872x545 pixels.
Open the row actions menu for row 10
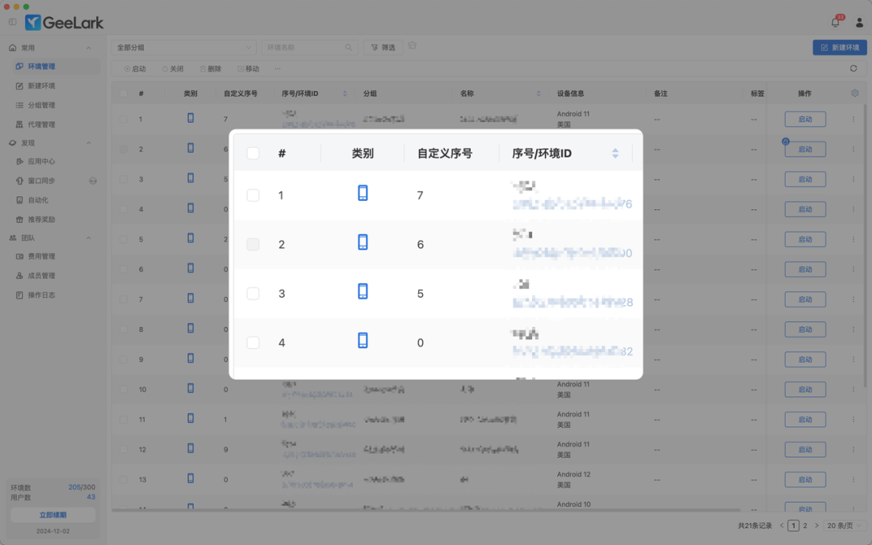point(853,389)
